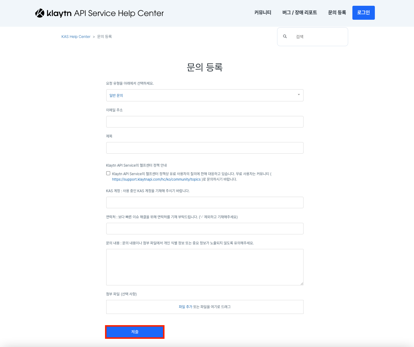Viewport: 414px width, 347px height.
Task: Click the blue 로그인 button
Action: pos(364,13)
